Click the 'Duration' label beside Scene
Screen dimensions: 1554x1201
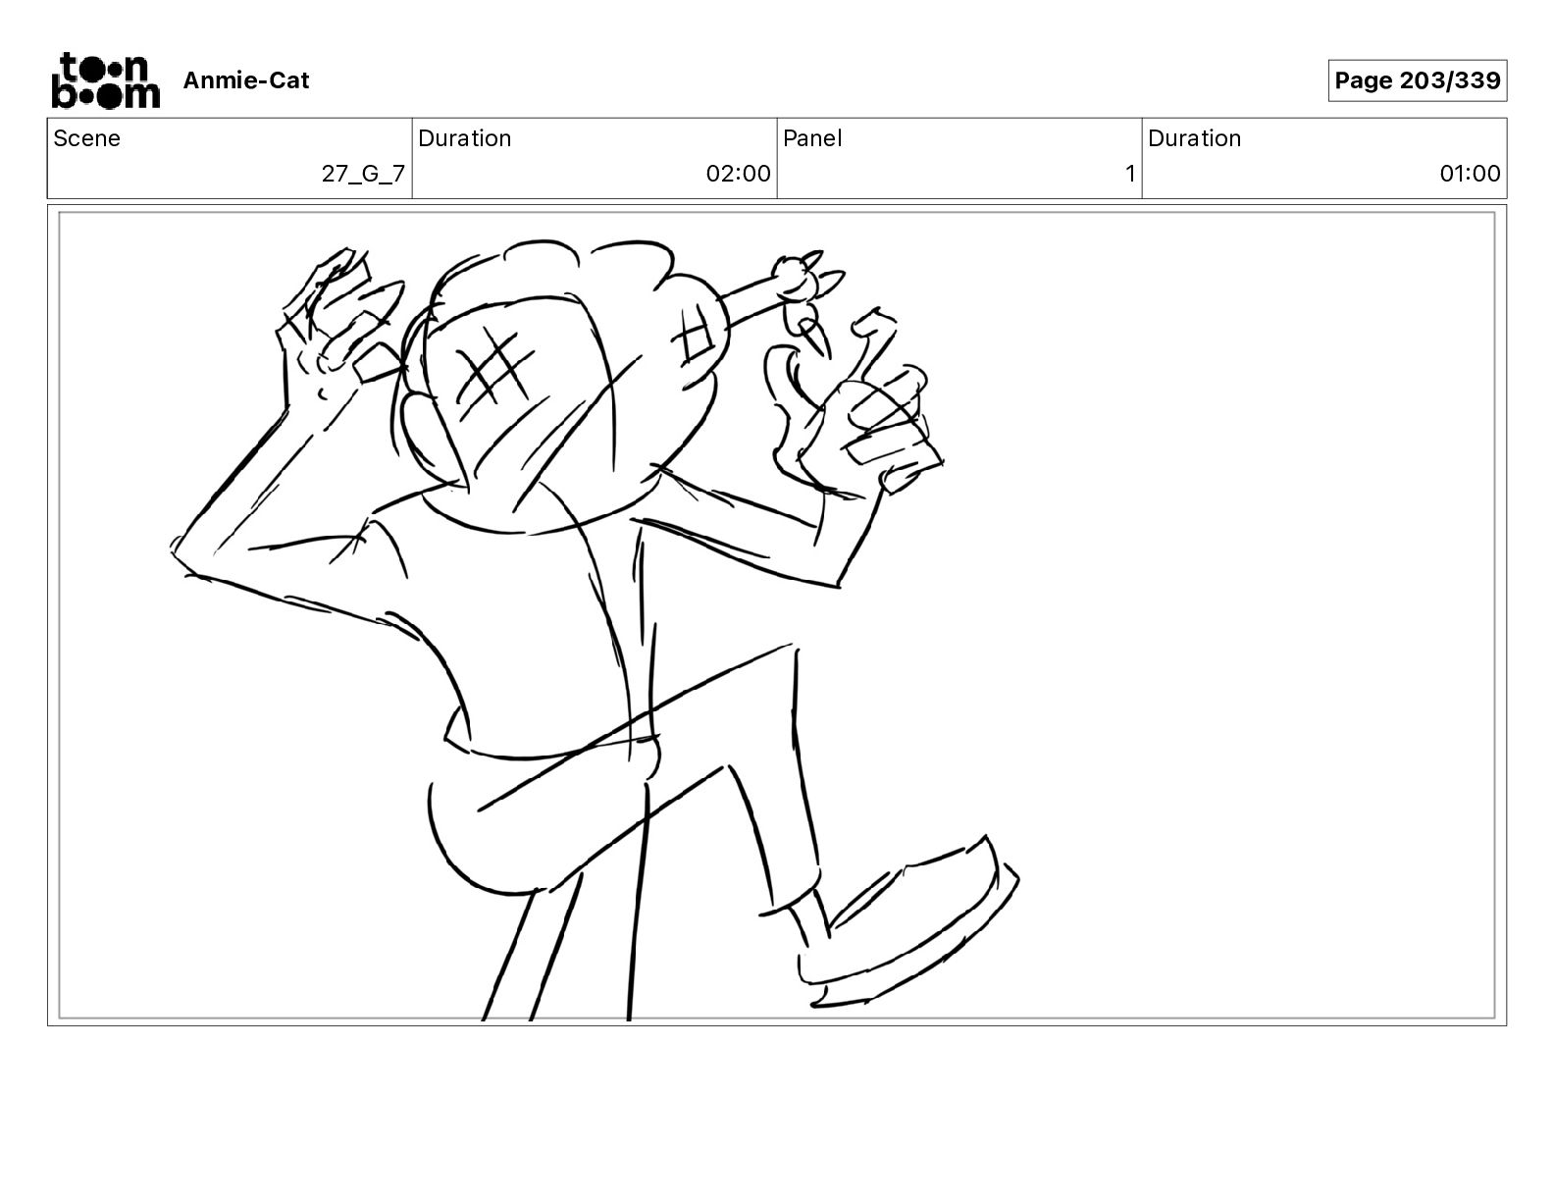coord(465,138)
